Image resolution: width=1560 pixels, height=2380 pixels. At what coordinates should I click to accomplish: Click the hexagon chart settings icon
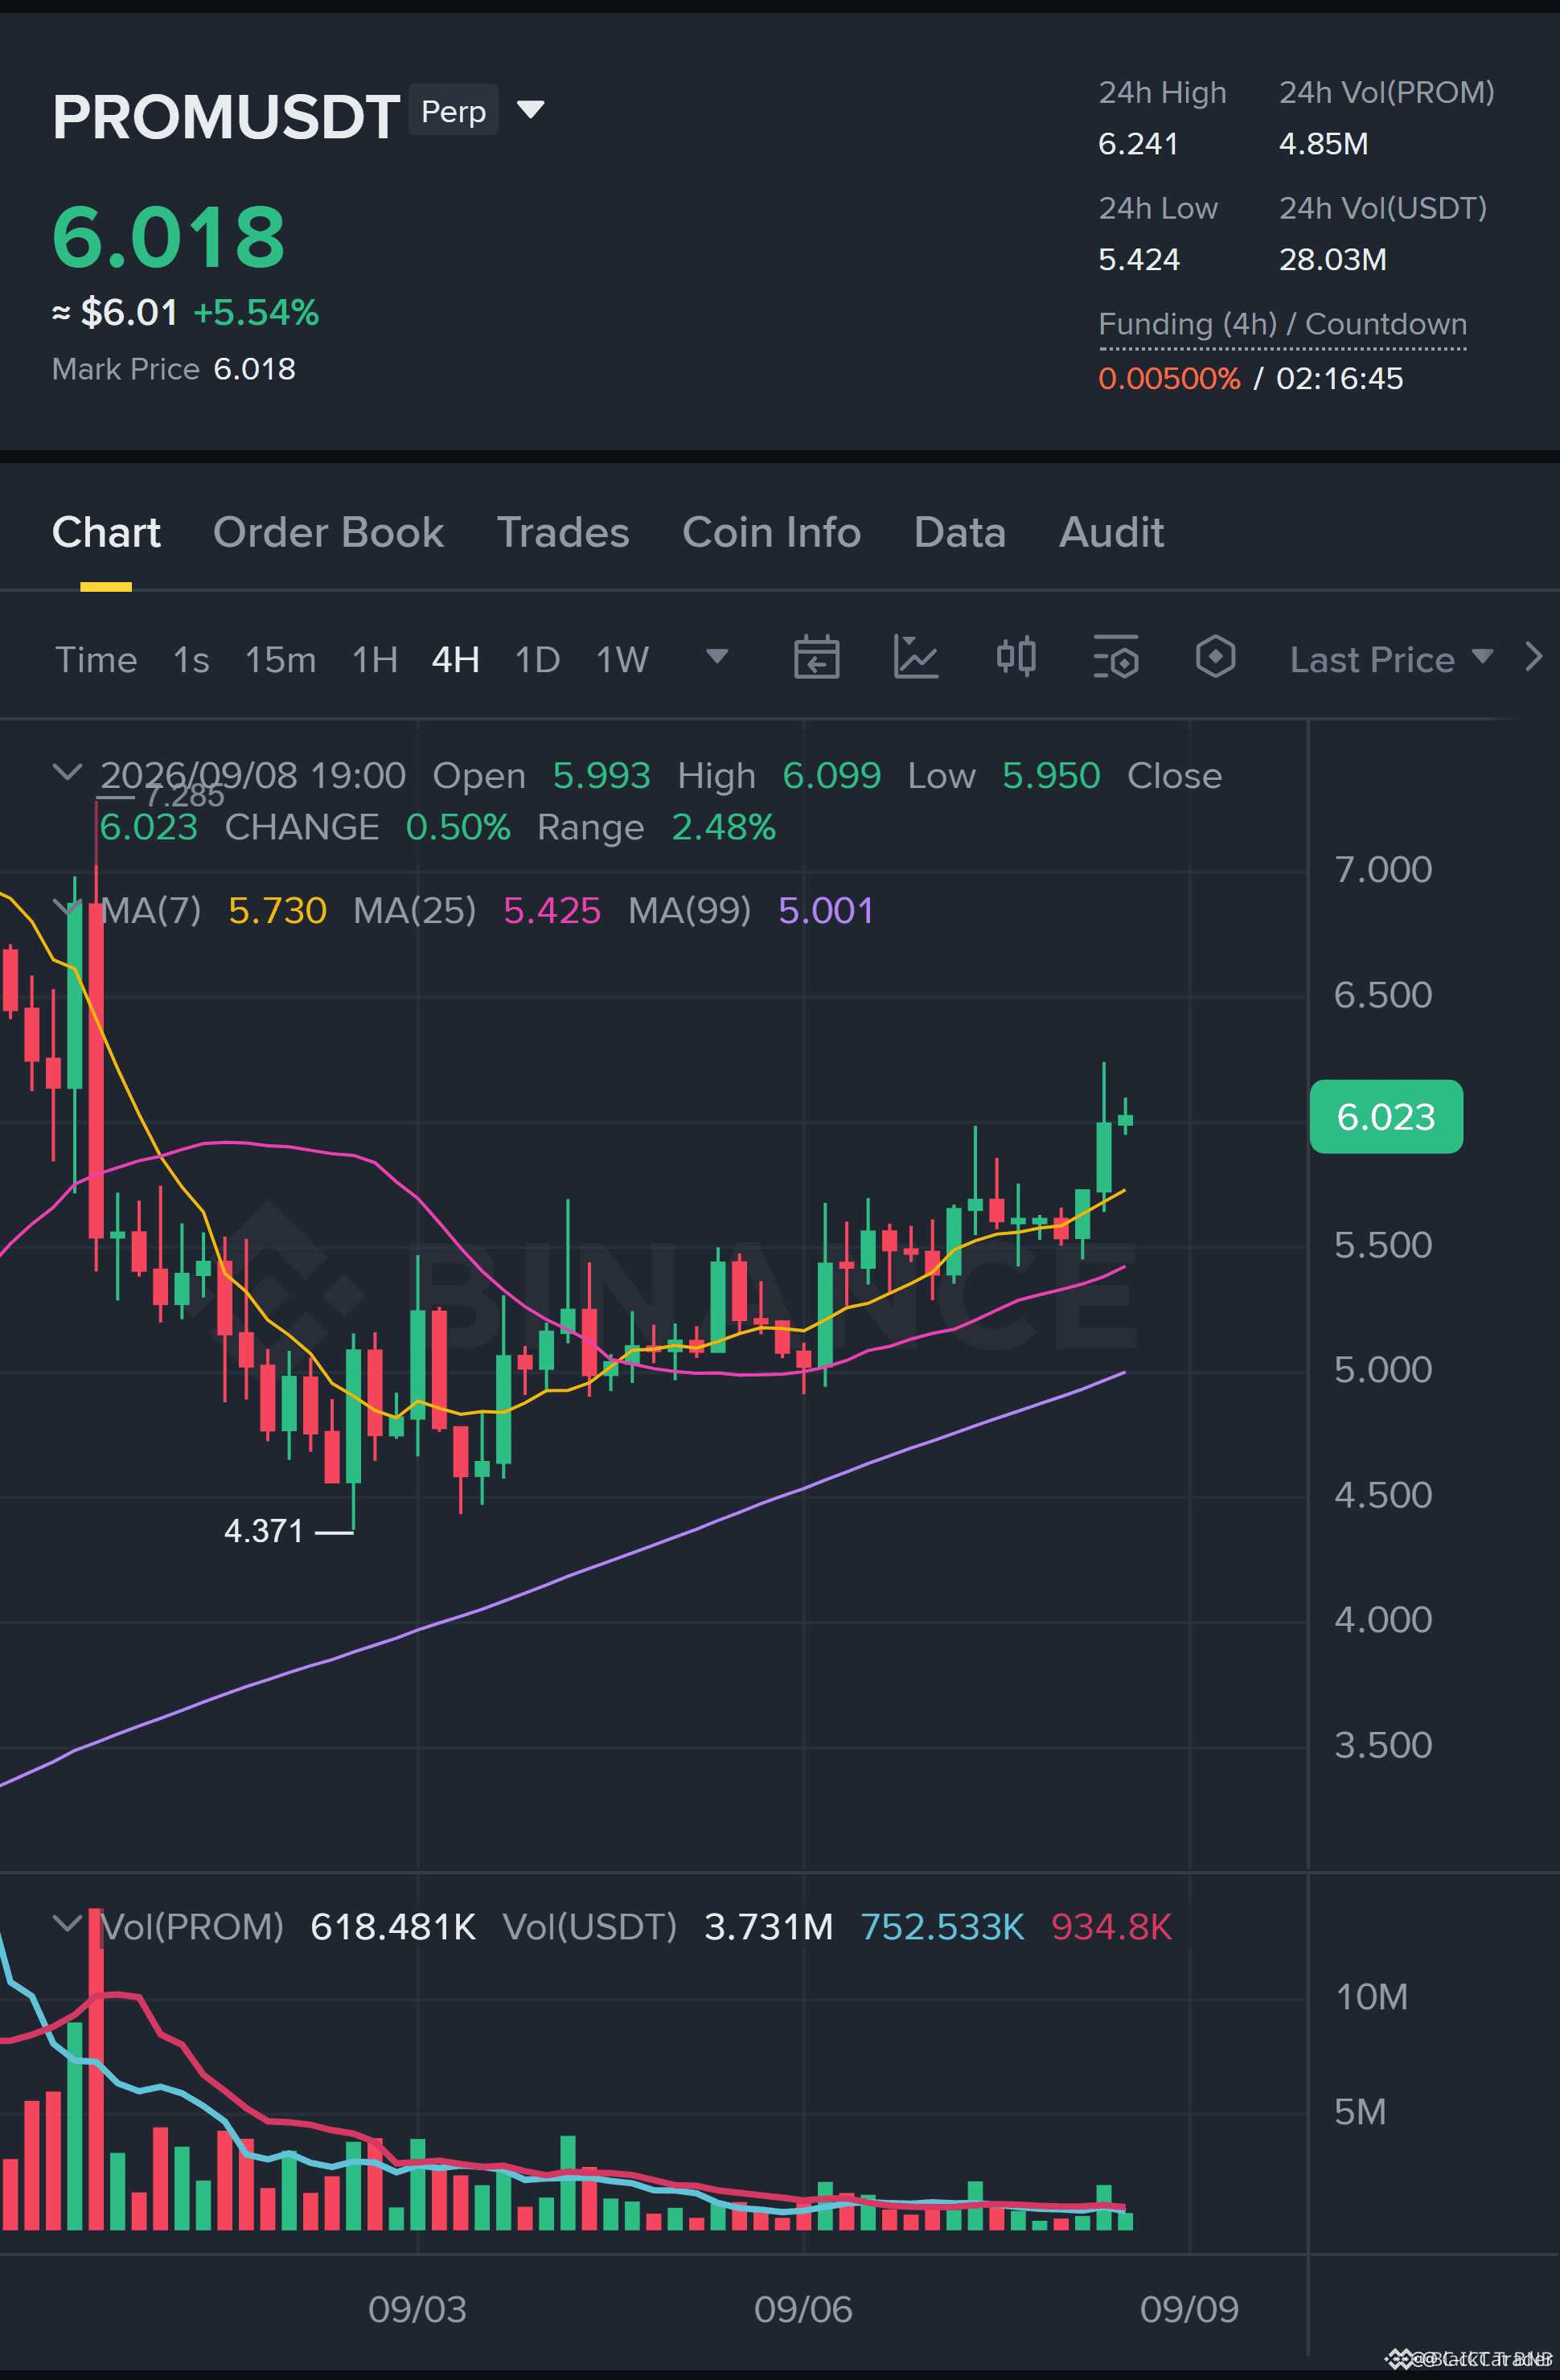(x=1215, y=658)
